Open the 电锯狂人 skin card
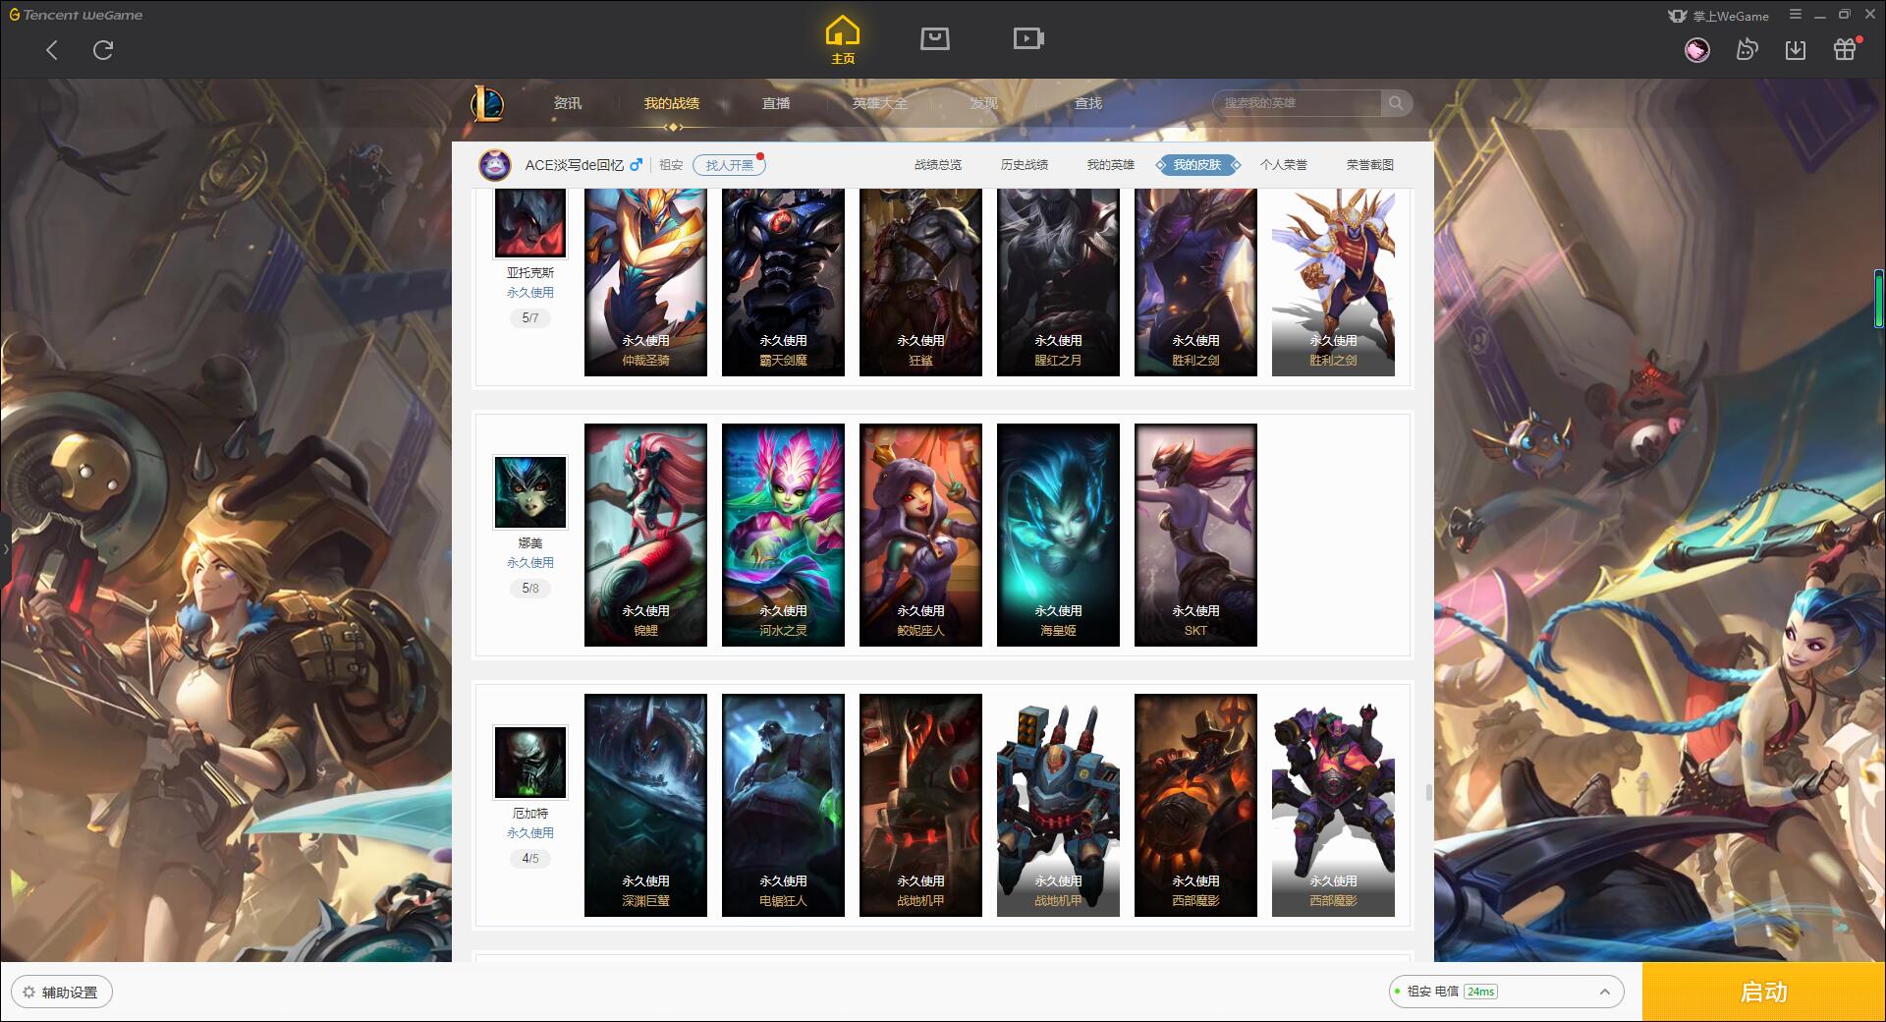Screen dimensions: 1886x1022 click(x=783, y=805)
